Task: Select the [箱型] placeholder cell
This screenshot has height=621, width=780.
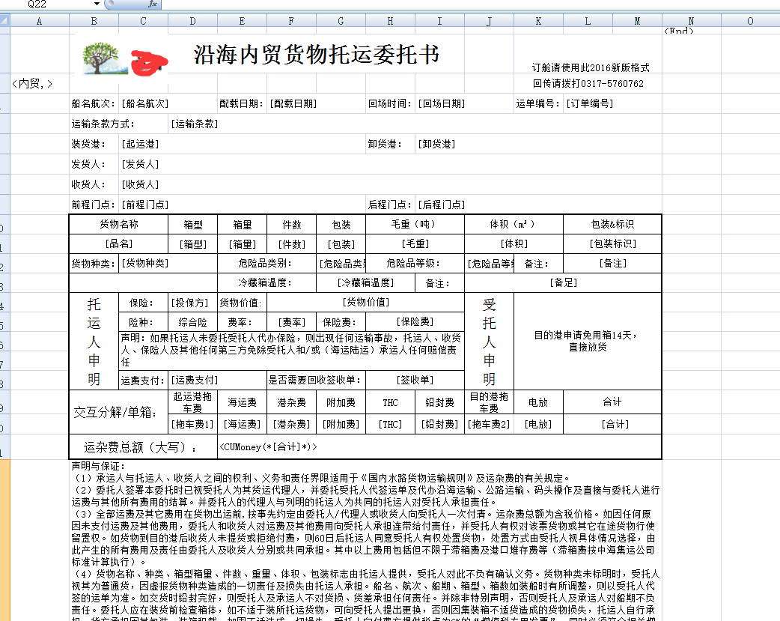Action: click(x=193, y=244)
